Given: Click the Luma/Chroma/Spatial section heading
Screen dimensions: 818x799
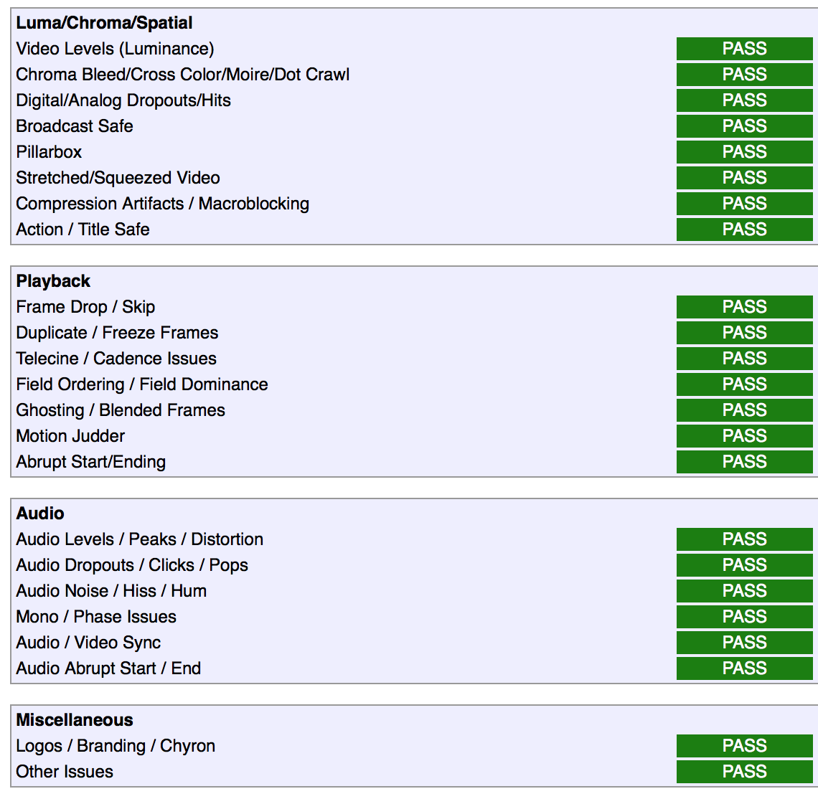Looking at the screenshot, I should point(104,23).
